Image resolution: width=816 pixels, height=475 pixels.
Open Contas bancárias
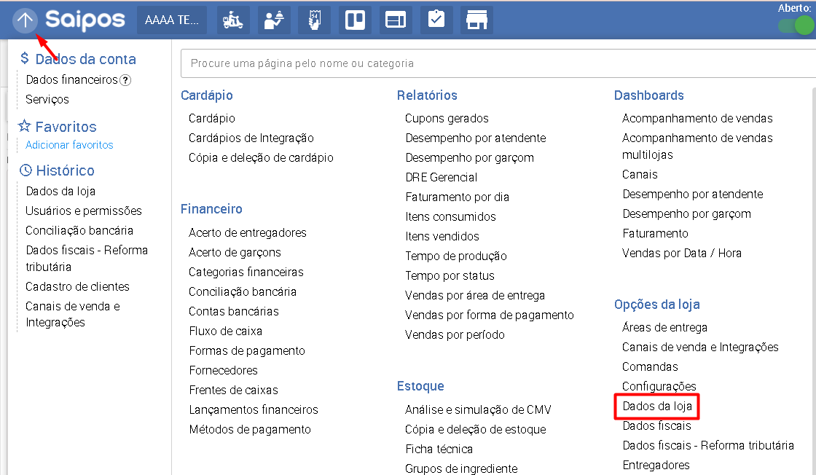(234, 312)
